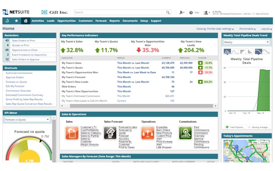Click the search magnifier icon
Viewport: 275px width, 171px height.
click(x=168, y=12)
